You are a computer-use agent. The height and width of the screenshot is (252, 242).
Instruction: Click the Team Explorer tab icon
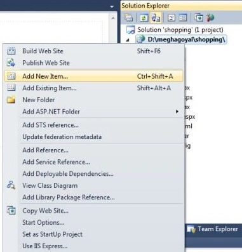point(192,230)
